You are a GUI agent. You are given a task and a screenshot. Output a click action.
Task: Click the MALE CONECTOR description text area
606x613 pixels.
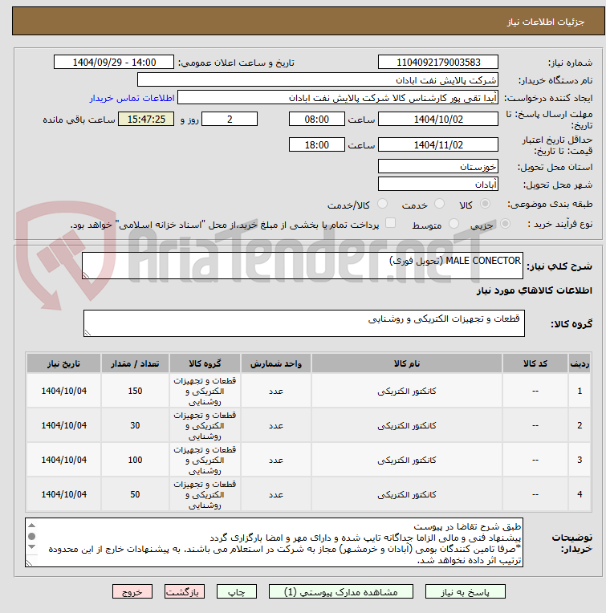(x=303, y=266)
